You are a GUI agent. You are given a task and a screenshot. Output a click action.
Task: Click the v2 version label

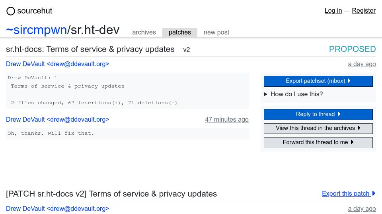186,50
